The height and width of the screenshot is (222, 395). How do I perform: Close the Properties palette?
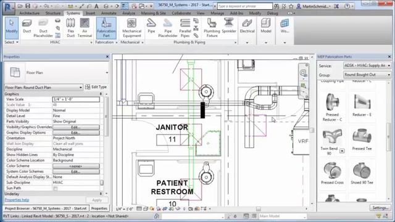pos(107,57)
